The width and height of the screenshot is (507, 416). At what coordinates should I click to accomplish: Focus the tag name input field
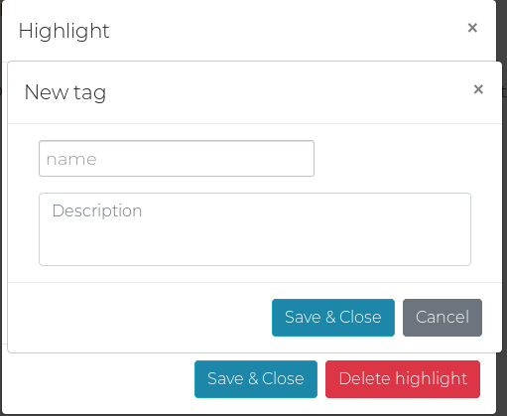click(x=177, y=159)
